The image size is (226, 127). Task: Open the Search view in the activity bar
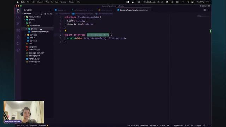(18, 17)
